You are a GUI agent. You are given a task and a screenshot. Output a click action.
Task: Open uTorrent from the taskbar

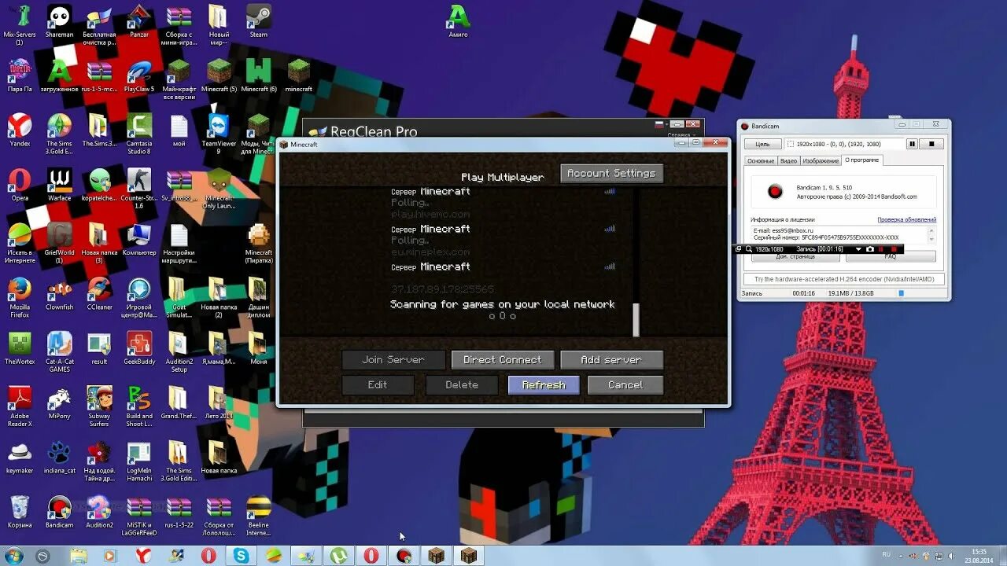pyautogui.click(x=338, y=556)
